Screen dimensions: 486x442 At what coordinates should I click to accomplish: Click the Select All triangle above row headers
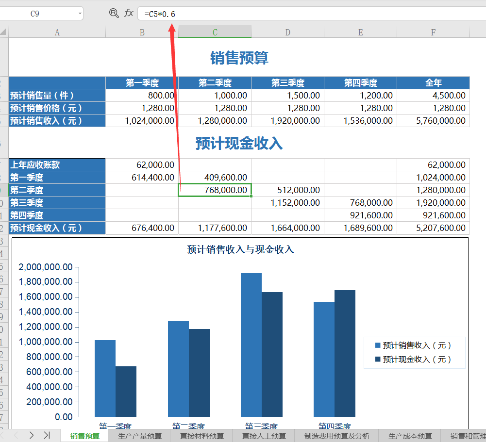4,32
